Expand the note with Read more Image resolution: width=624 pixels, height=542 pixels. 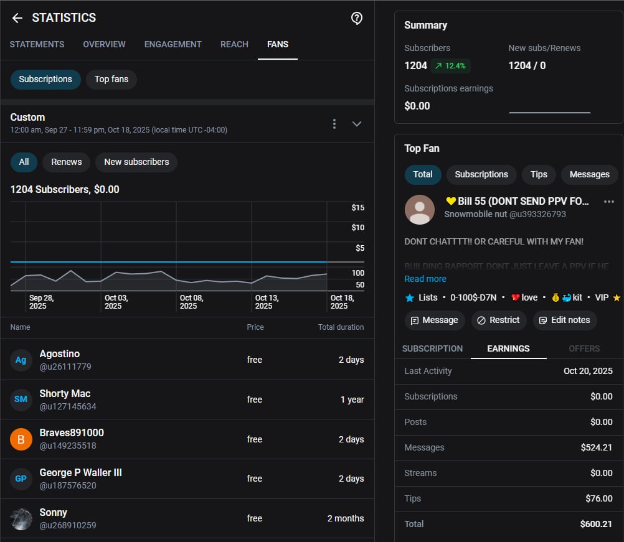click(x=425, y=279)
